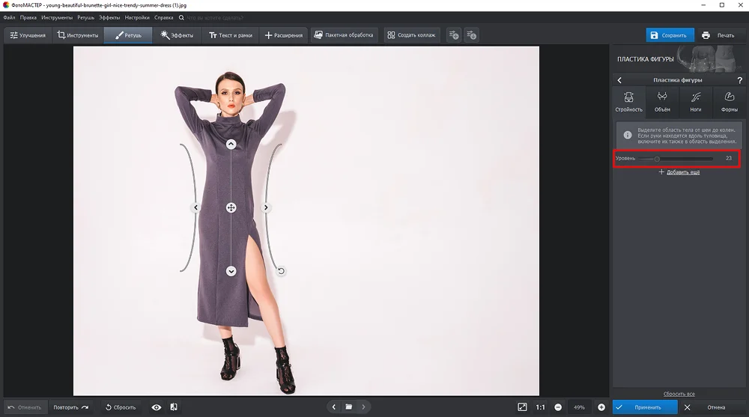The width and height of the screenshot is (749, 417).
Task: Open the Инструменты menu
Action: click(57, 18)
